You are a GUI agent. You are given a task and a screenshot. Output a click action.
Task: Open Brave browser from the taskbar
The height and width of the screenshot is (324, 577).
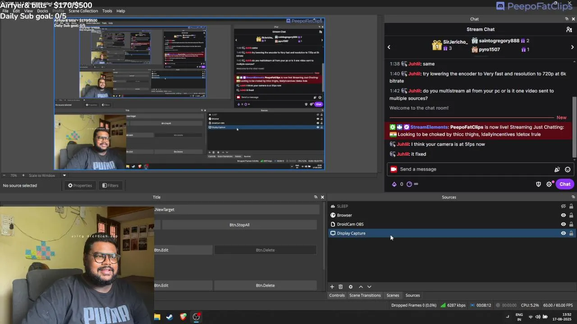point(183,317)
